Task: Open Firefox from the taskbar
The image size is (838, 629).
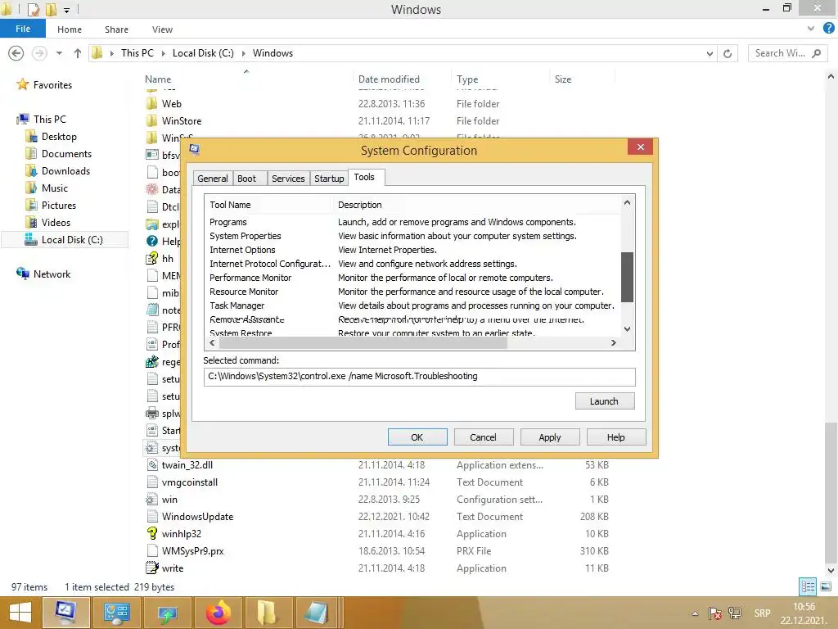Action: coord(219,613)
